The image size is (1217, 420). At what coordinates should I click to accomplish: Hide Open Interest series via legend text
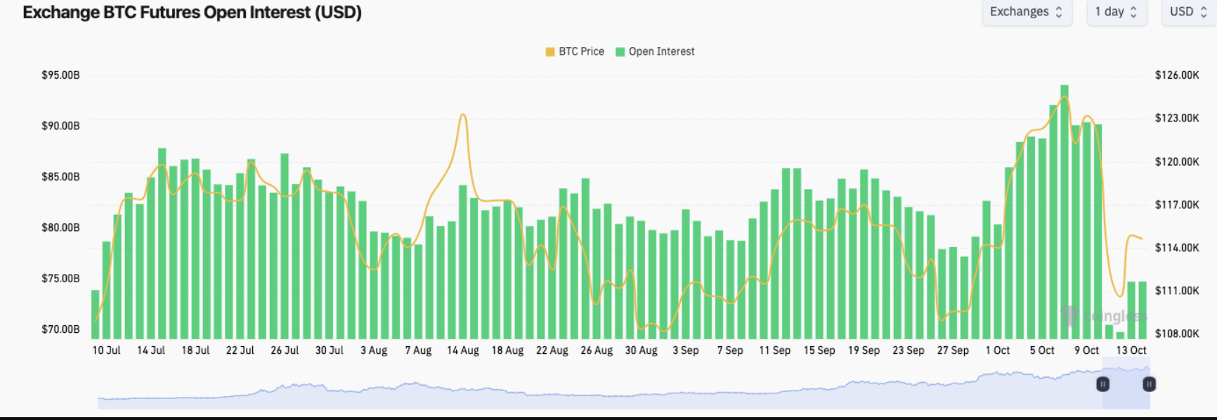tap(661, 52)
